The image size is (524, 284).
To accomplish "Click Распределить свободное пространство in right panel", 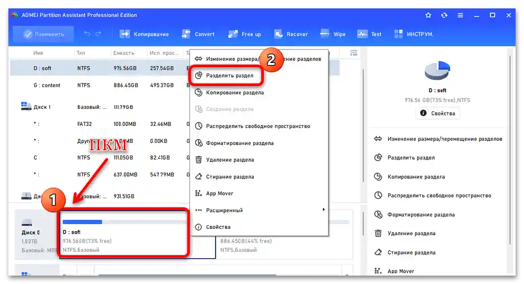I will [439, 196].
